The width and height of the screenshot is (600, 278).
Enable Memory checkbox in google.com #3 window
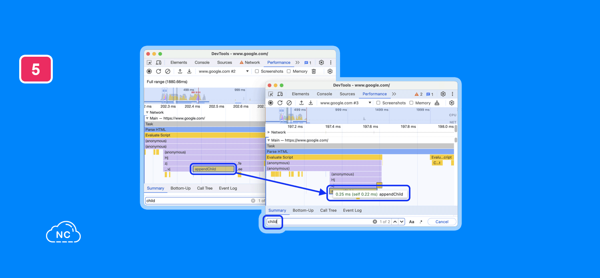coord(411,103)
